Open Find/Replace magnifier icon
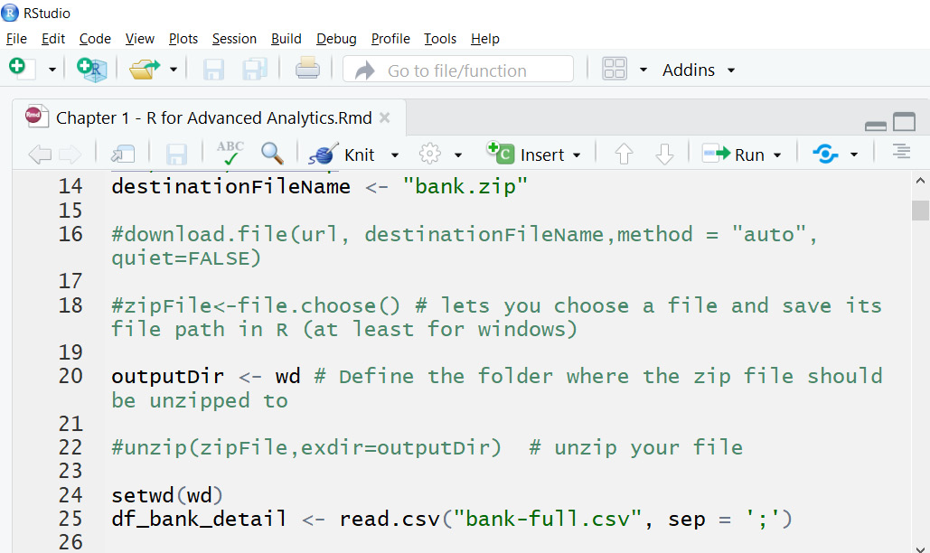 pos(272,154)
